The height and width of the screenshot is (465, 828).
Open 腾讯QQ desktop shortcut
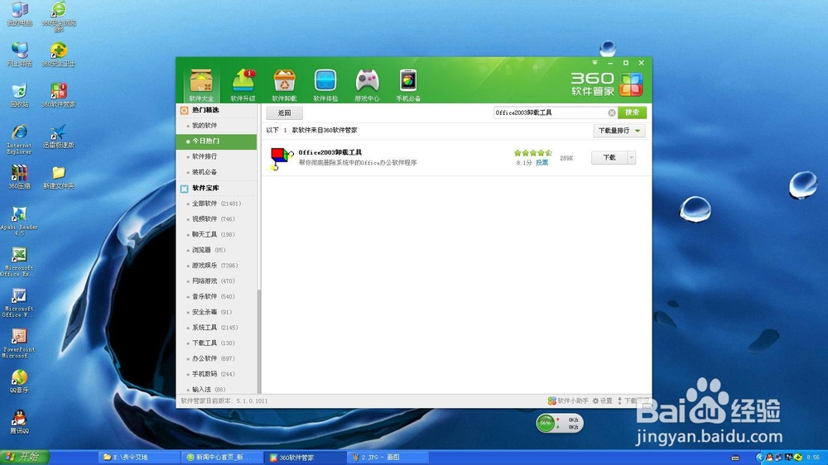(20, 422)
